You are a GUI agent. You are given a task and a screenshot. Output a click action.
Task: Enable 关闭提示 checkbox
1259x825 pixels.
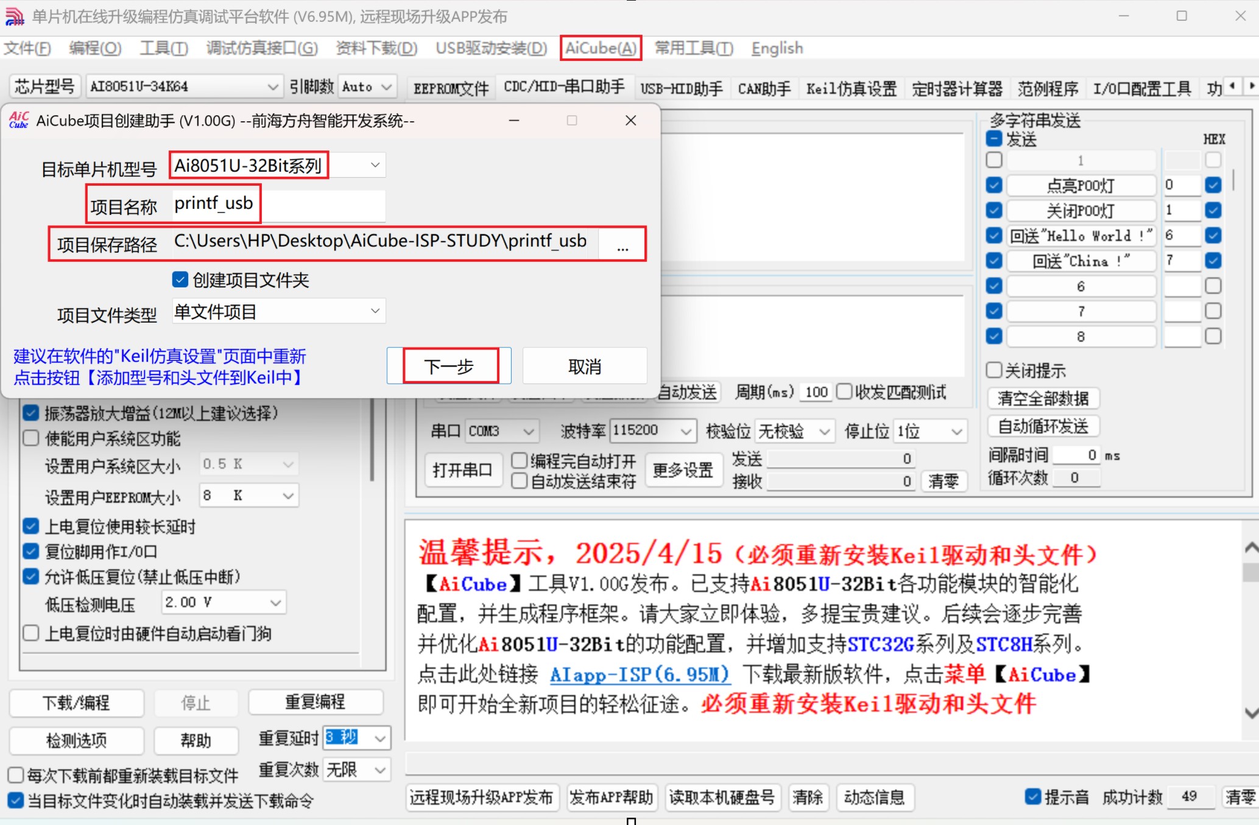[x=994, y=370]
